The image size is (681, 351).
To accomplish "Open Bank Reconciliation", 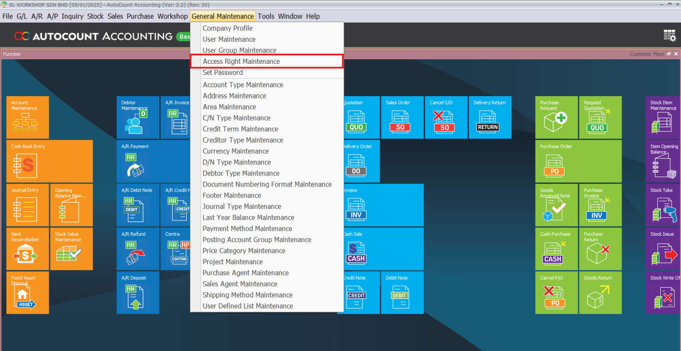I will click(27, 249).
